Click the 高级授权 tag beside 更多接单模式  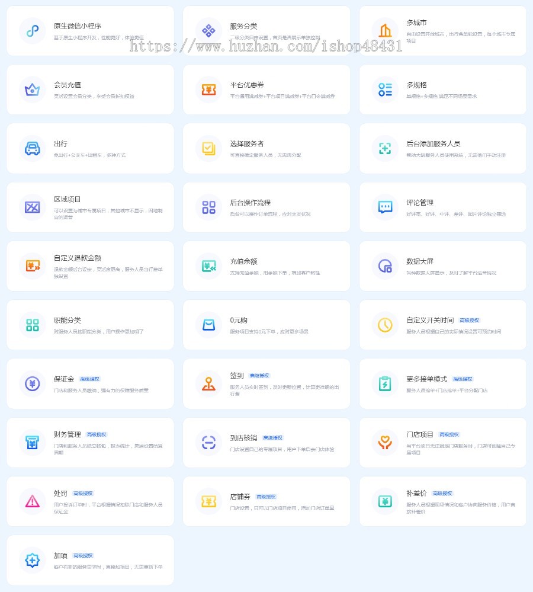[x=463, y=379]
